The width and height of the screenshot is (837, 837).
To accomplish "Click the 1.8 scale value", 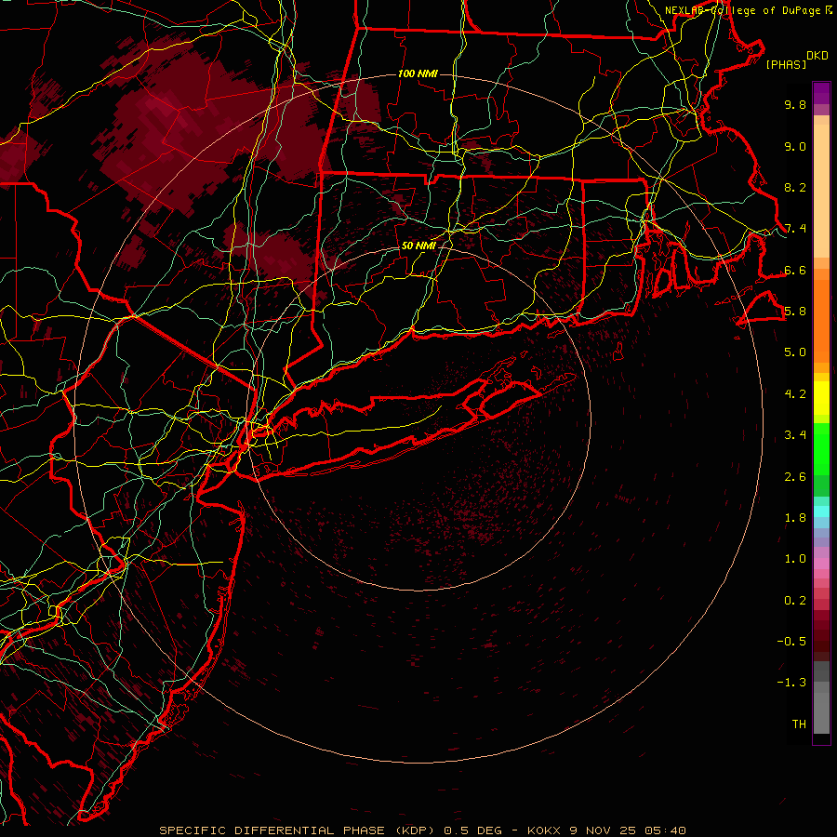I will (x=795, y=518).
